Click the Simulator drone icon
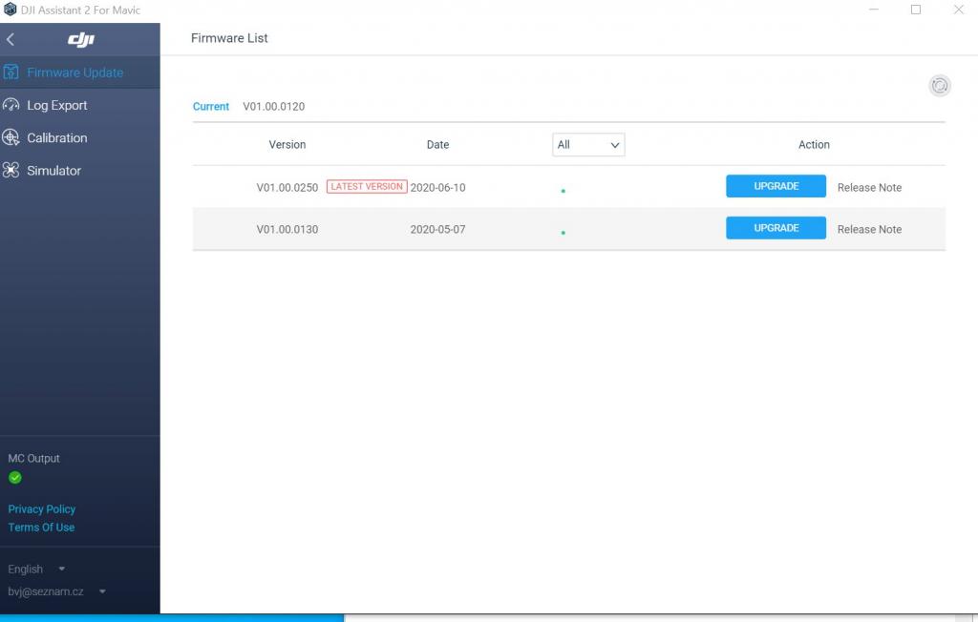The height and width of the screenshot is (622, 978). [x=11, y=171]
